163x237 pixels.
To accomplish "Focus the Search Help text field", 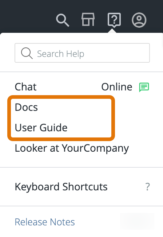I will pyautogui.click(x=82, y=53).
